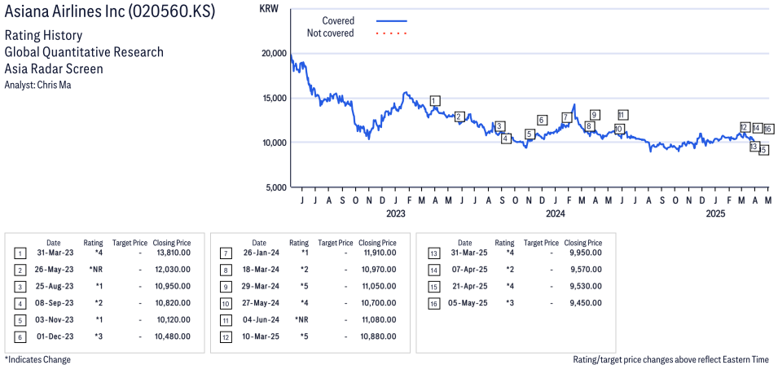
Task: Click the Global Quantitative Research text
Action: (x=84, y=53)
